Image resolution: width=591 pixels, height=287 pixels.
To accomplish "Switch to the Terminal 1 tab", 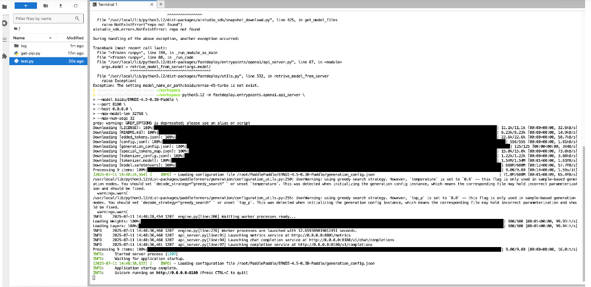I will click(123, 4).
